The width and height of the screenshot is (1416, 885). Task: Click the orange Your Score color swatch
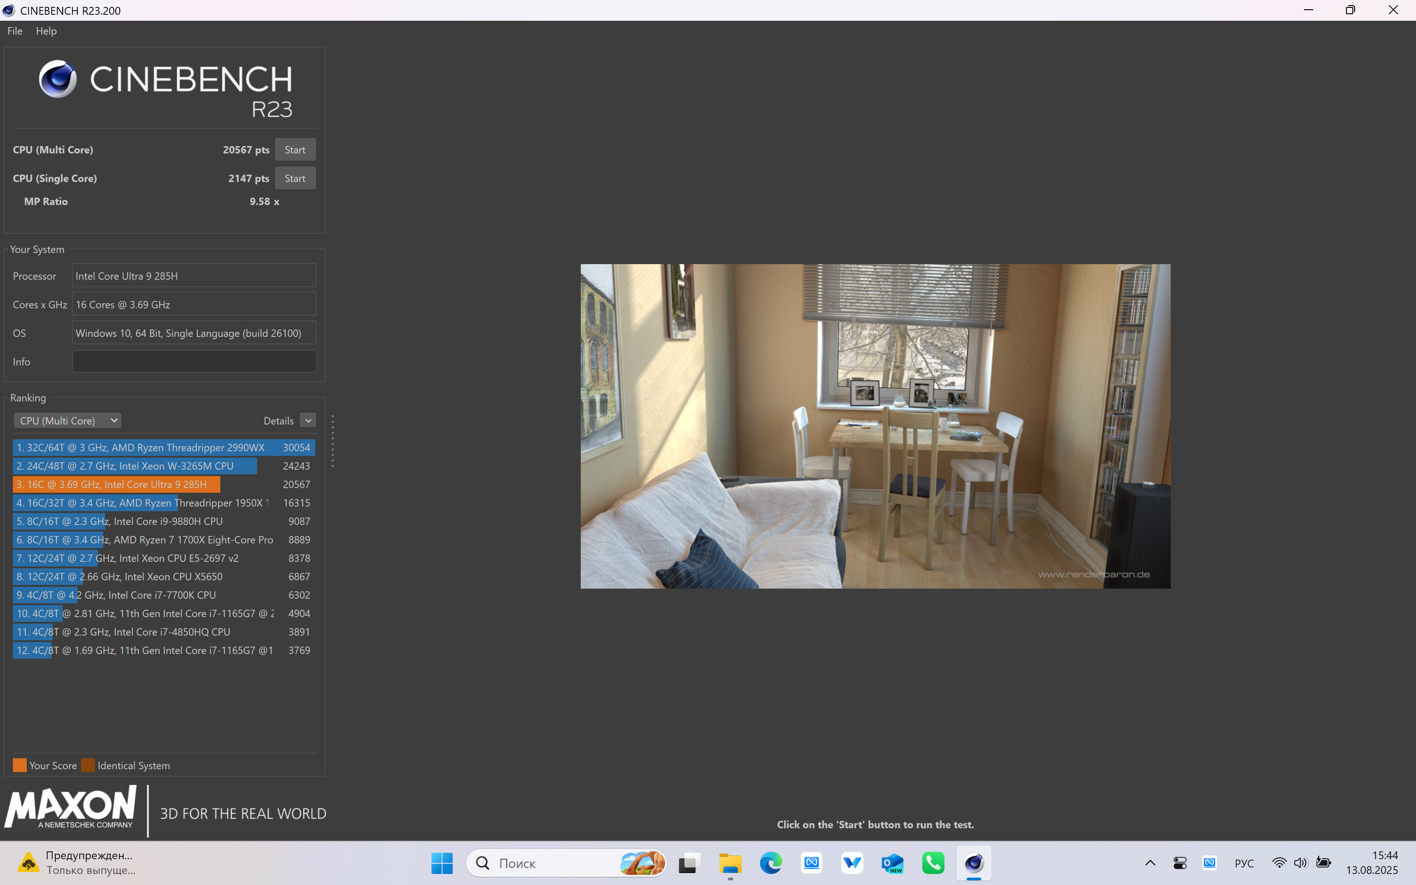(19, 765)
